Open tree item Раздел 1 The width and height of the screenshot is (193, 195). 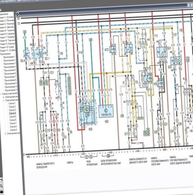(x=7, y=18)
